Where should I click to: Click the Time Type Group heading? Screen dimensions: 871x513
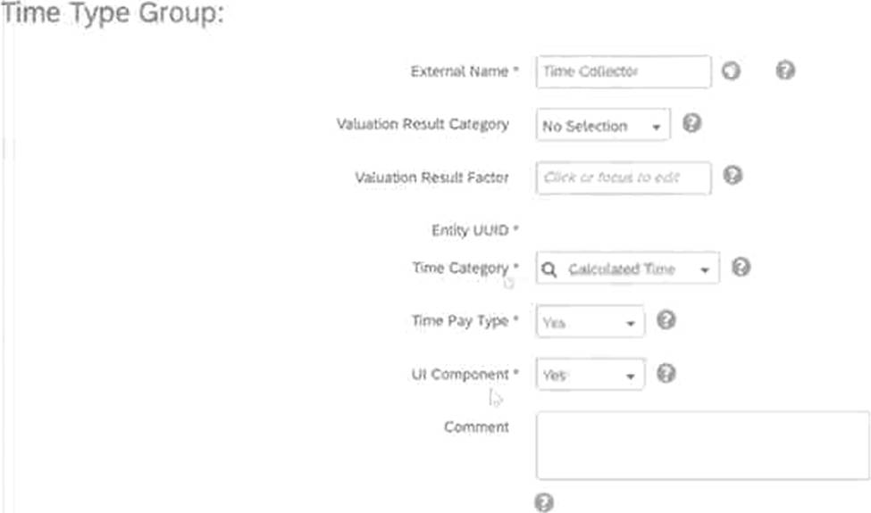pos(112,13)
